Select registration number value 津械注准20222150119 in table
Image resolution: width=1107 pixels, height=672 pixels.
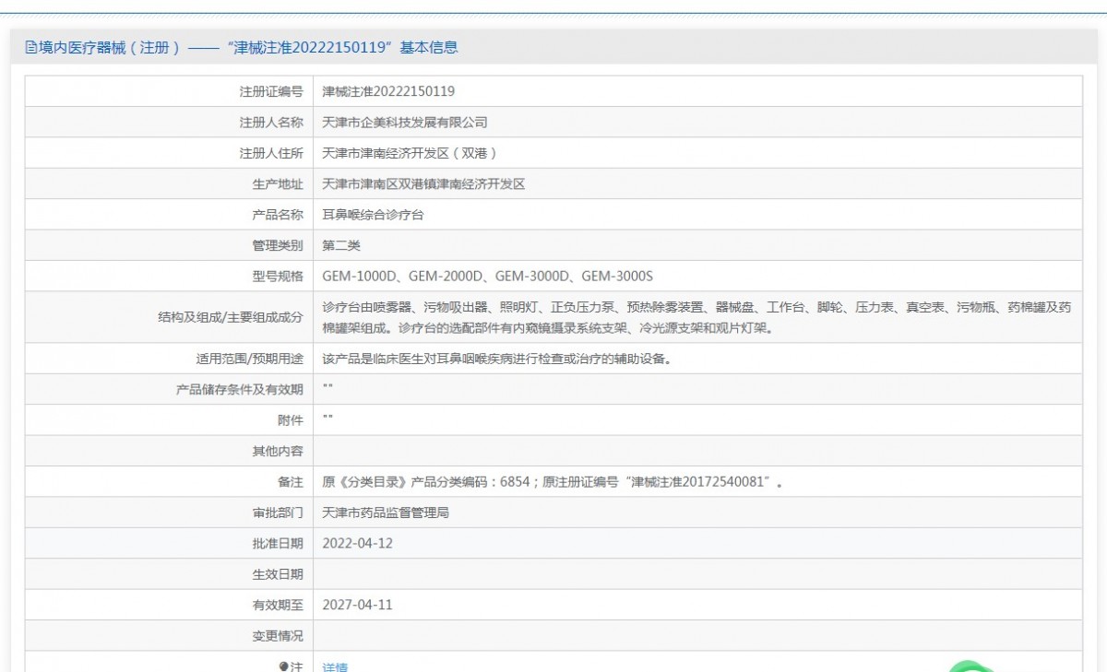(388, 91)
